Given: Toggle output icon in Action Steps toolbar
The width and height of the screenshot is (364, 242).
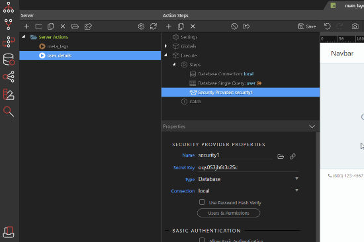Looking at the screenshot, I should [246, 26].
